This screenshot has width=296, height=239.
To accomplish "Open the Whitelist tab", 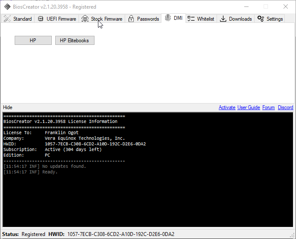I will tap(201, 19).
